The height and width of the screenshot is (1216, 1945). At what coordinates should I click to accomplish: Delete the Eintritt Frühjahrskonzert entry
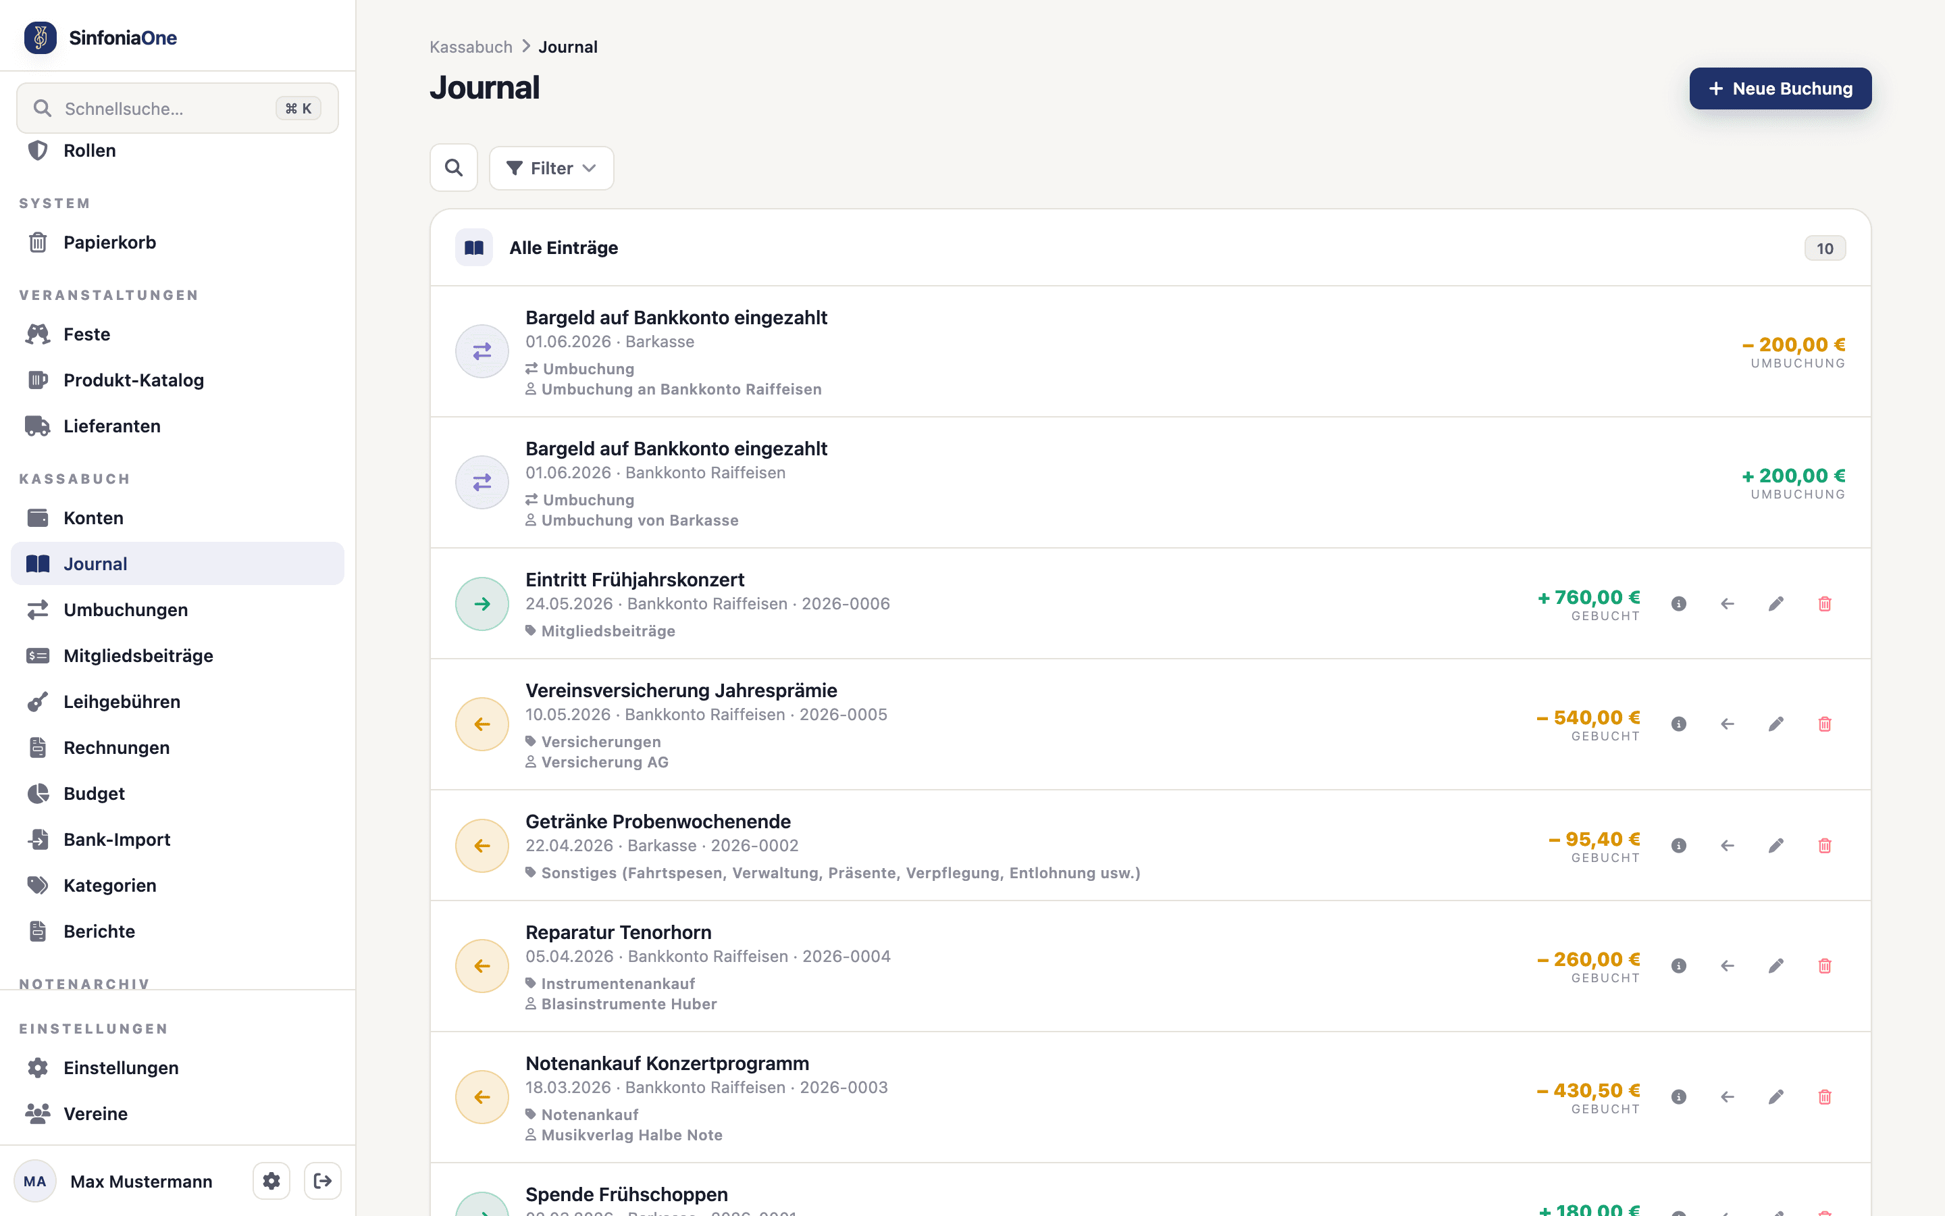[1824, 604]
